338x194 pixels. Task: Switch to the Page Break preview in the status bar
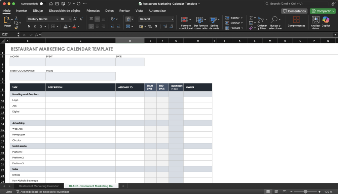click(285, 192)
